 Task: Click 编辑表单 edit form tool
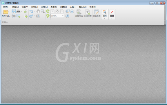(x=97, y=13)
